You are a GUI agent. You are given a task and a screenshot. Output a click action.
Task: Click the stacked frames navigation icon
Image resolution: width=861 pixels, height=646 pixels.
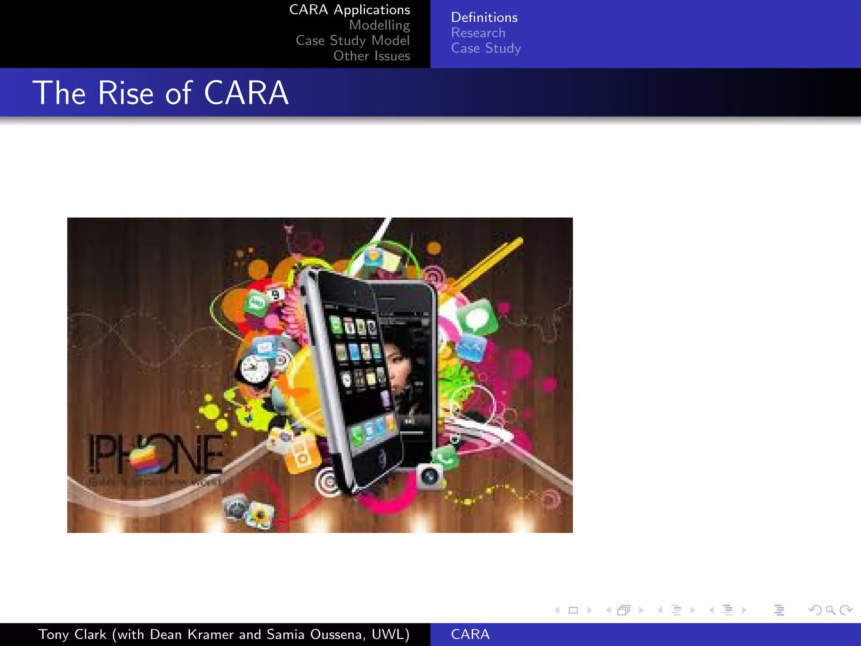click(624, 610)
